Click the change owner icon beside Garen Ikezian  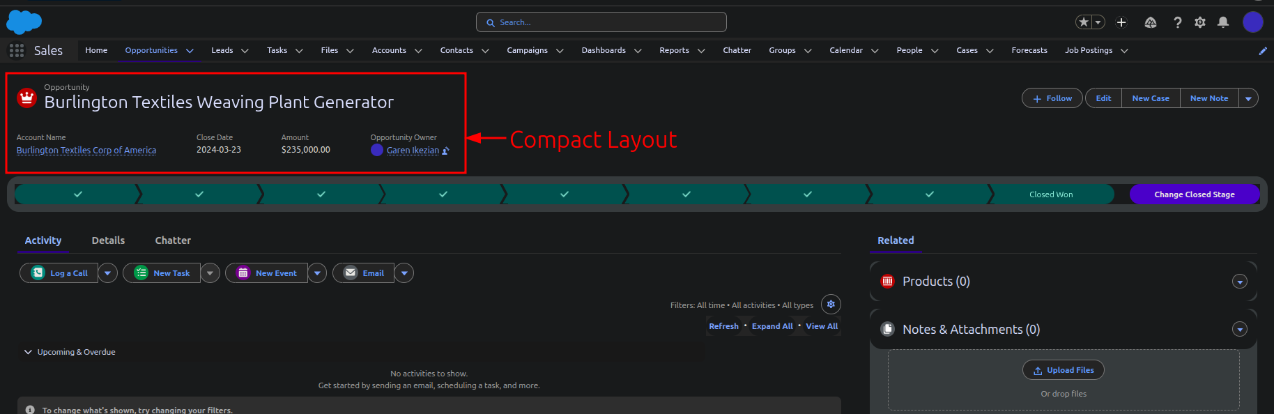pos(446,151)
